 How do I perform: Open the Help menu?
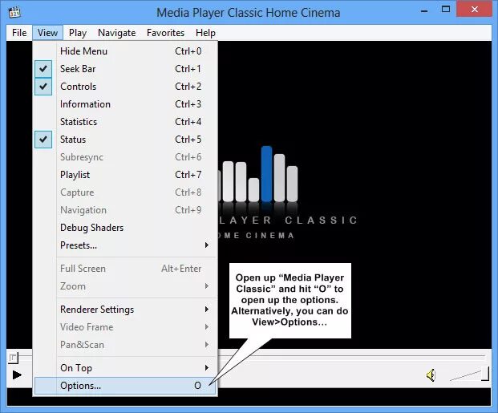(x=205, y=33)
